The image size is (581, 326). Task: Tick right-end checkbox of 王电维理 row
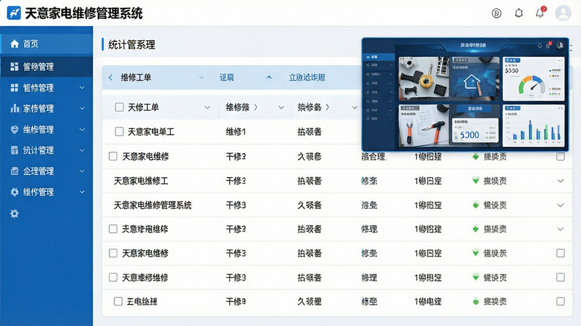(560, 302)
